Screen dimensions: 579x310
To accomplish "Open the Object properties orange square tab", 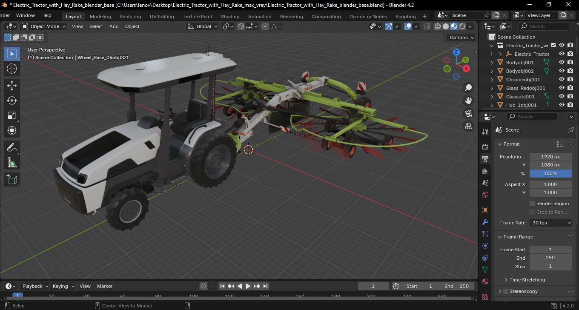I will tap(485, 210).
